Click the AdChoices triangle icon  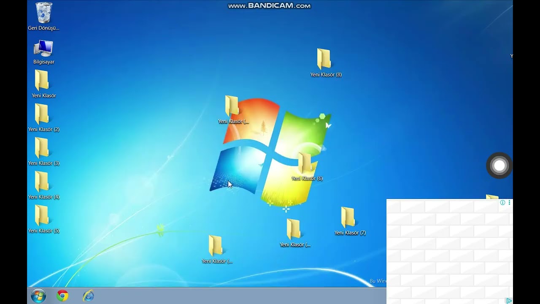coord(509,301)
